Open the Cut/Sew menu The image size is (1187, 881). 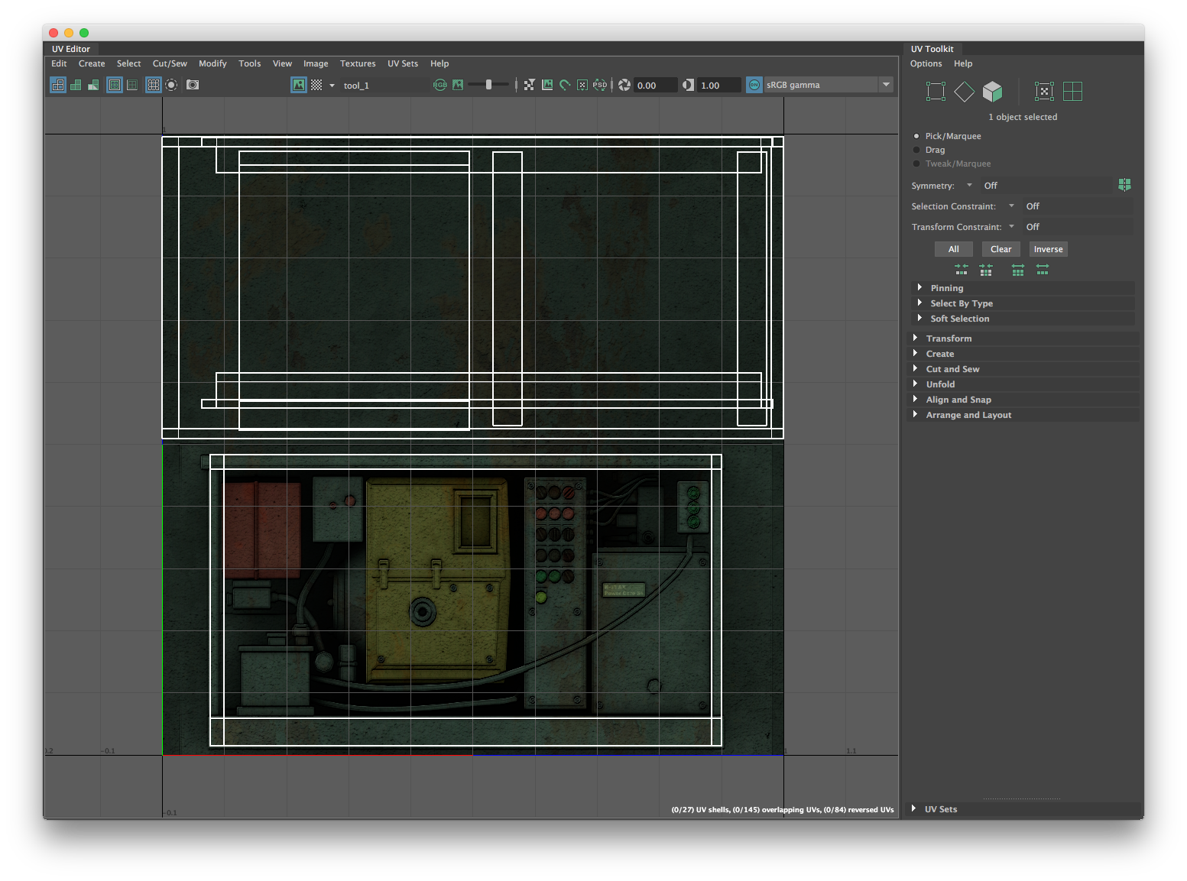coord(170,63)
